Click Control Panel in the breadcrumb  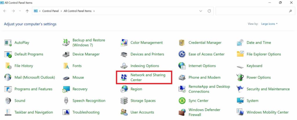[50, 11]
